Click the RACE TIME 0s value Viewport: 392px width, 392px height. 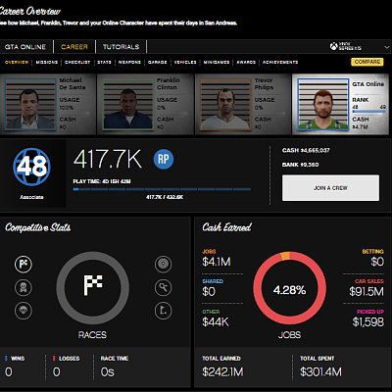coord(108,371)
